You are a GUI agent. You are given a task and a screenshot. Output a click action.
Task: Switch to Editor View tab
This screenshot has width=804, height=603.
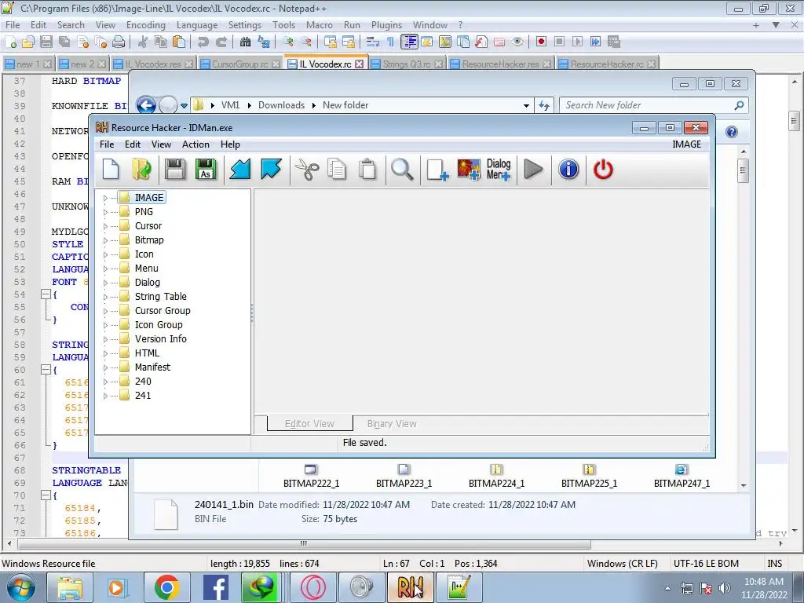pyautogui.click(x=309, y=423)
